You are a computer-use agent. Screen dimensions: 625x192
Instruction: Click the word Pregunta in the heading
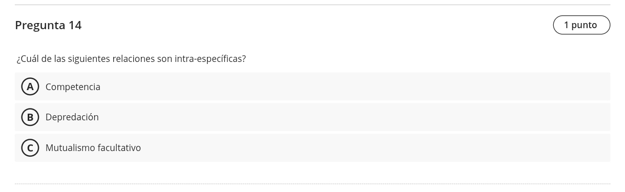(x=40, y=25)
